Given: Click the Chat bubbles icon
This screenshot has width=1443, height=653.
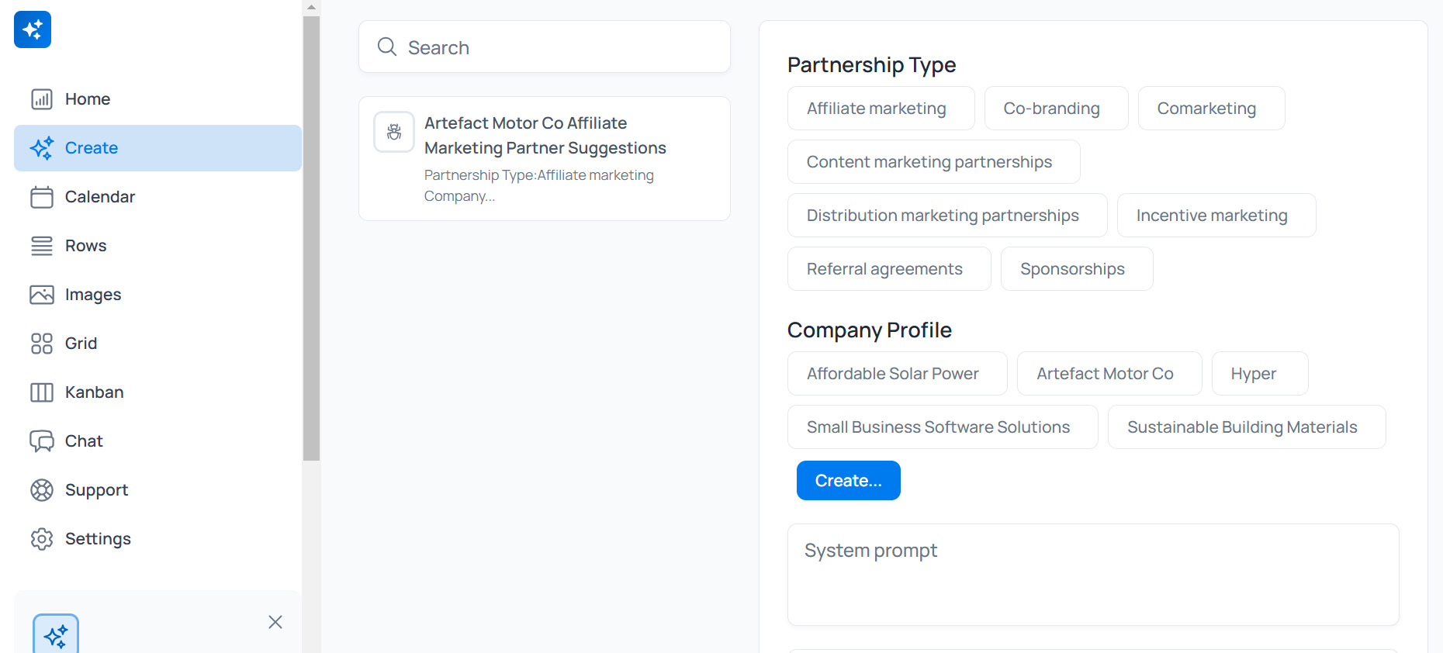Looking at the screenshot, I should 42,441.
